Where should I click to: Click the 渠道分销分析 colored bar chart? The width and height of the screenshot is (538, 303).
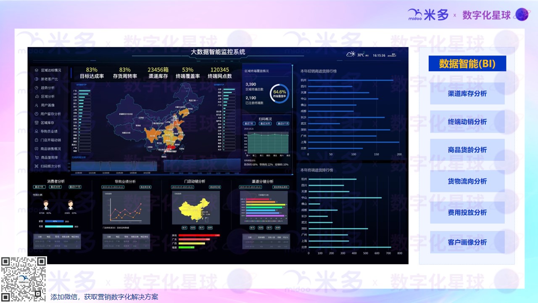[x=264, y=208]
